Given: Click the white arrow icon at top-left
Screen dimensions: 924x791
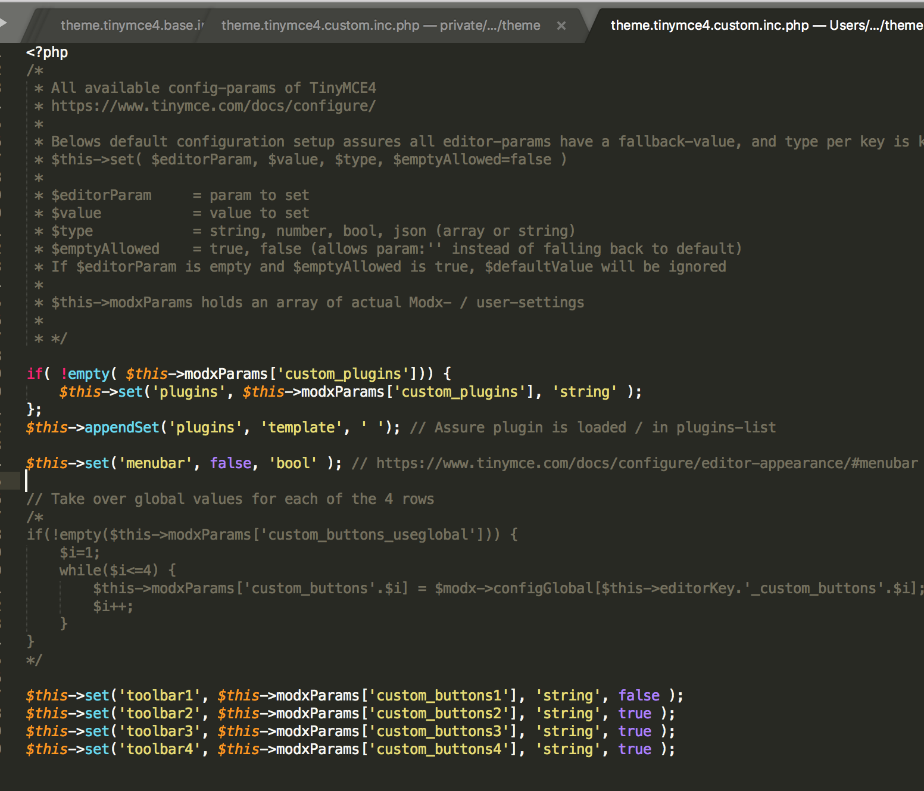Looking at the screenshot, I should tap(6, 23).
